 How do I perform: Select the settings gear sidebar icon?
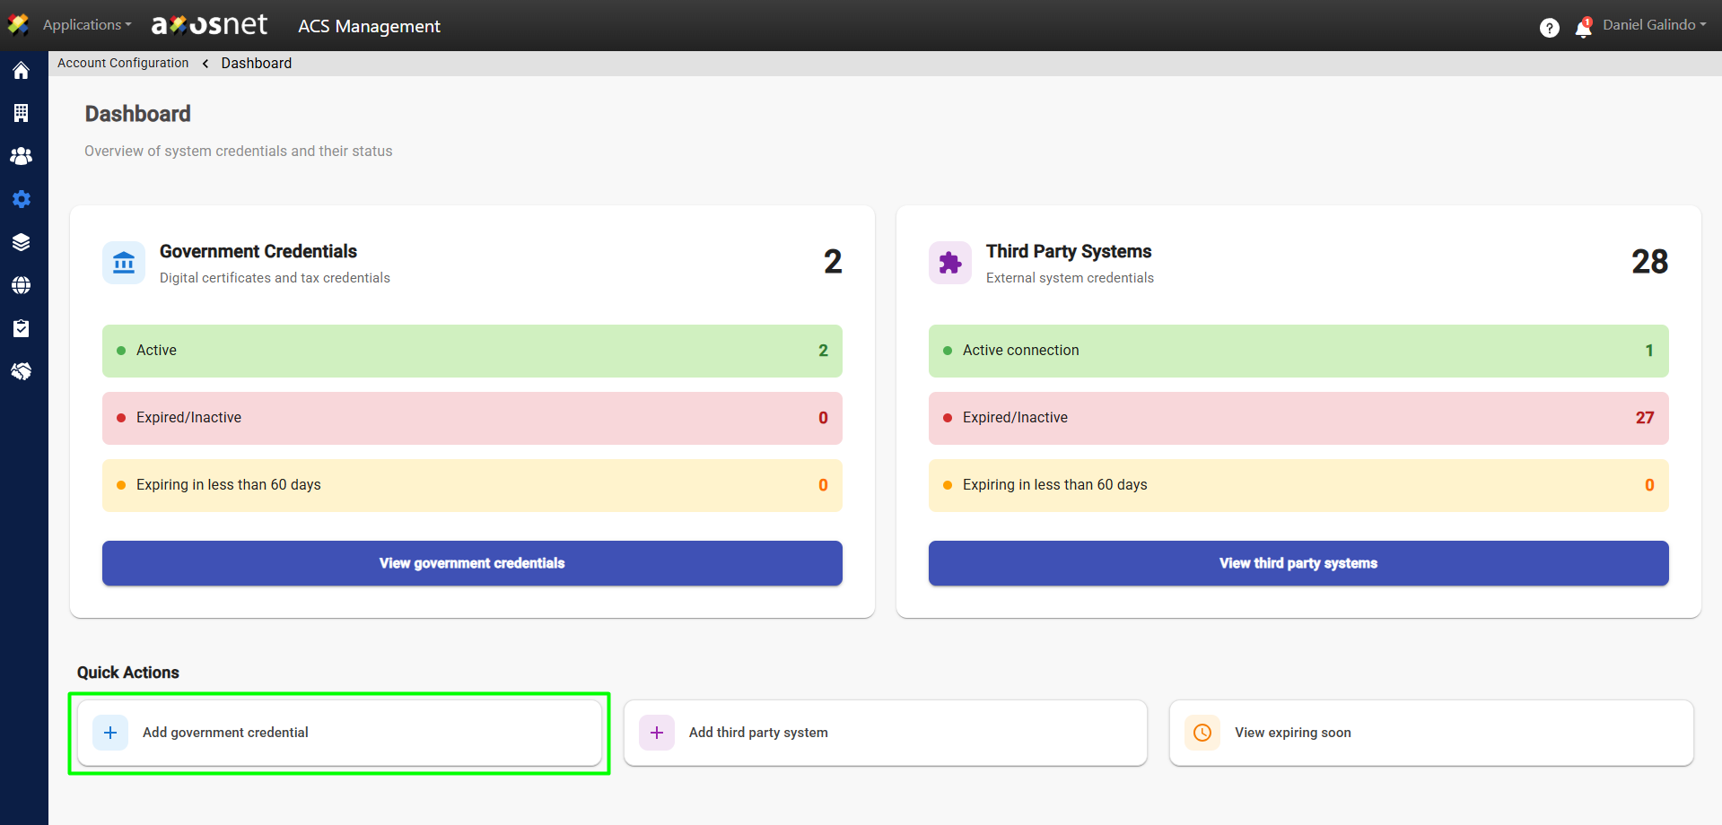[x=22, y=199]
